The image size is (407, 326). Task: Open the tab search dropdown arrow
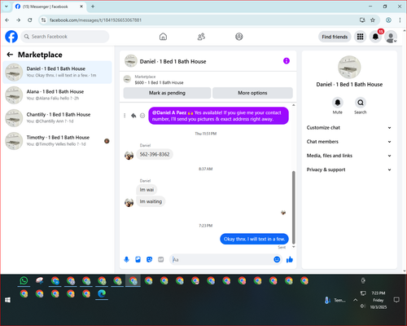point(7,7)
